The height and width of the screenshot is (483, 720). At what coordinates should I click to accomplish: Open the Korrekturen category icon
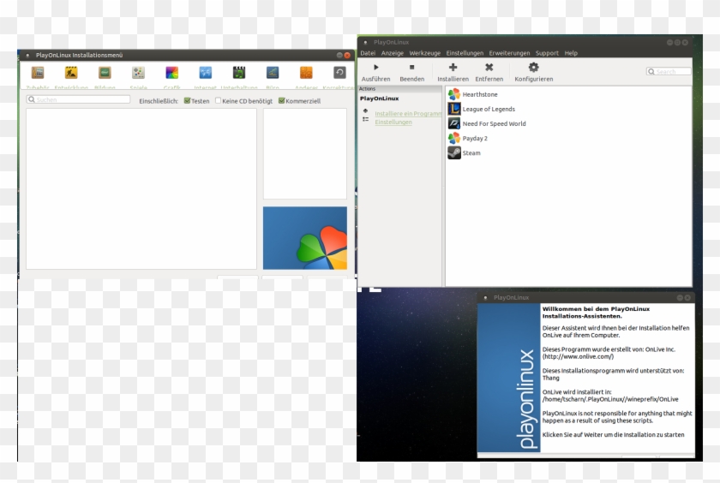[x=339, y=73]
